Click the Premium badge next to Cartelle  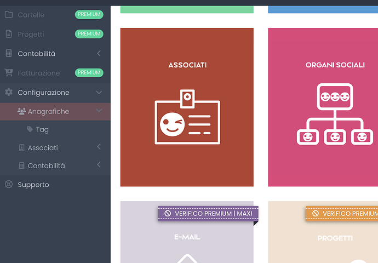[89, 15]
